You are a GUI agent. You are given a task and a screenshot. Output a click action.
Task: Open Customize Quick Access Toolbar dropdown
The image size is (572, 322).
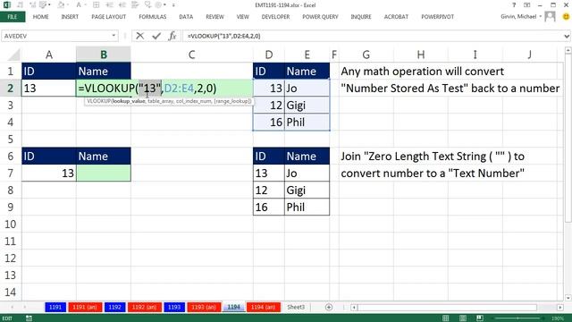click(173, 5)
